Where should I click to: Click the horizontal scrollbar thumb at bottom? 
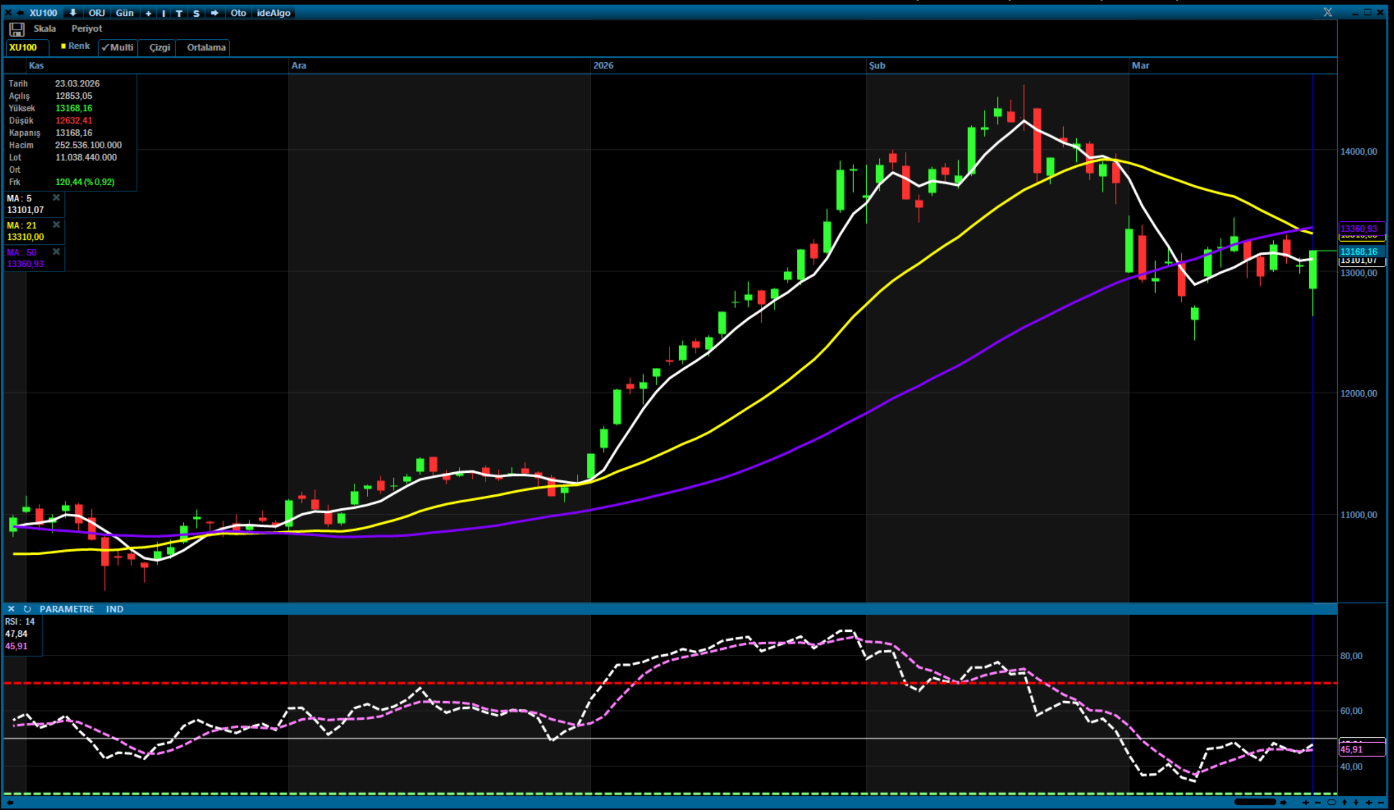pyautogui.click(x=1255, y=802)
